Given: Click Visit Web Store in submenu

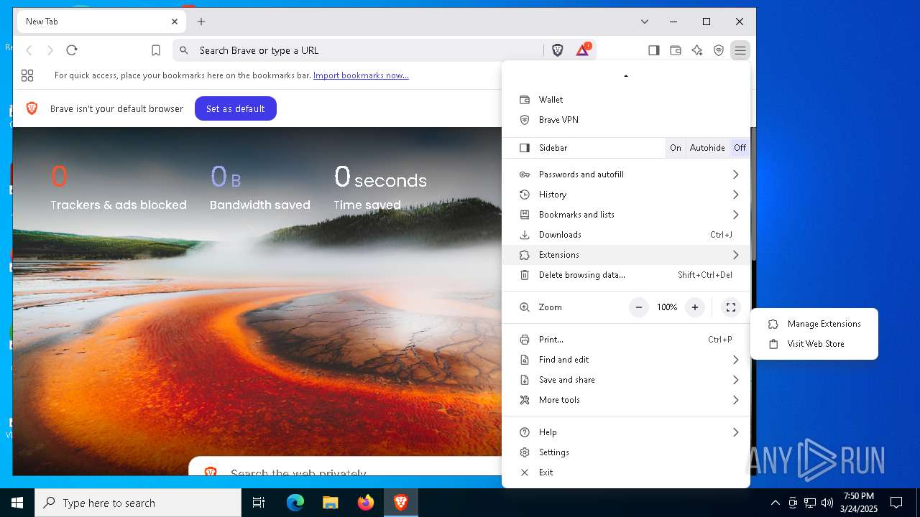Looking at the screenshot, I should coord(814,344).
